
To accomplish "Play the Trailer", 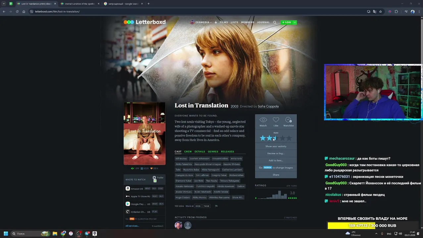I will pos(158,178).
